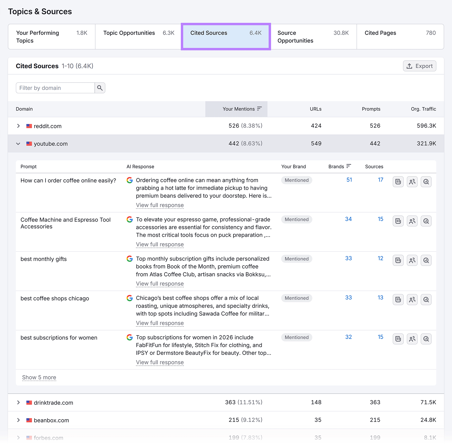Click the Your Brand column header
Image resolution: width=452 pixels, height=446 pixels.
(294, 167)
